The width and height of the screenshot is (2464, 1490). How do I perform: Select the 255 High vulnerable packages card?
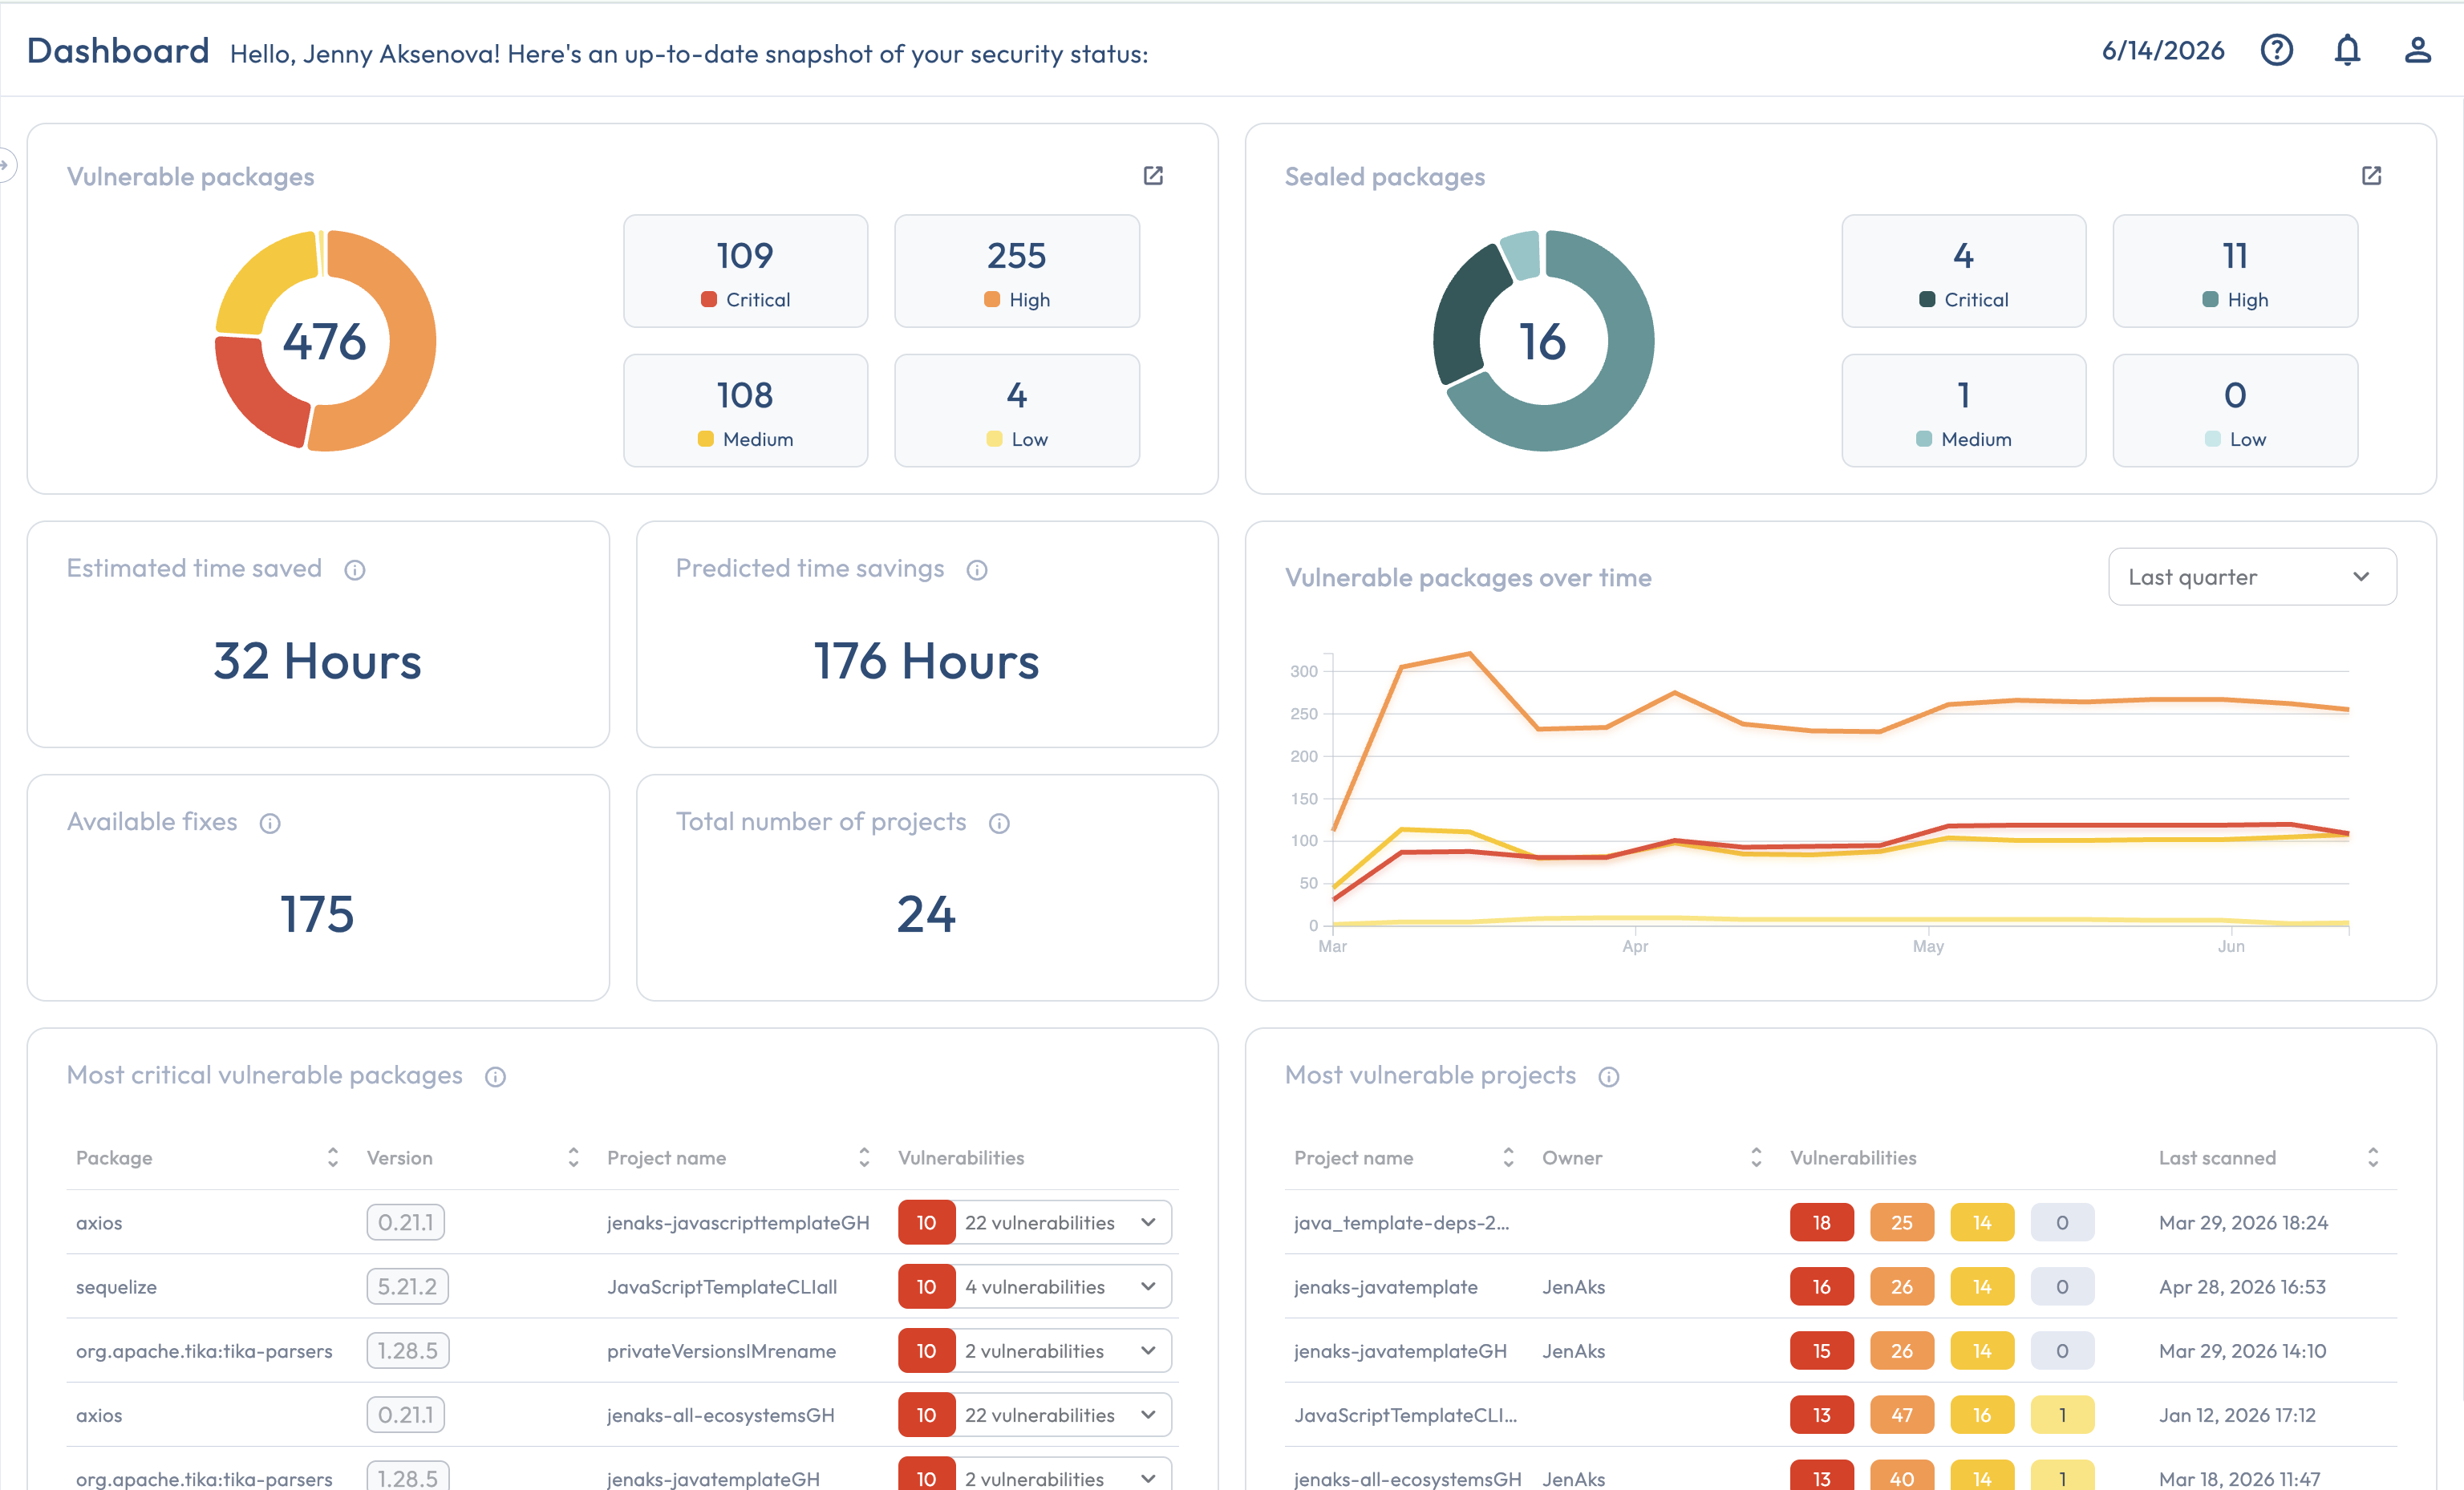[1017, 271]
